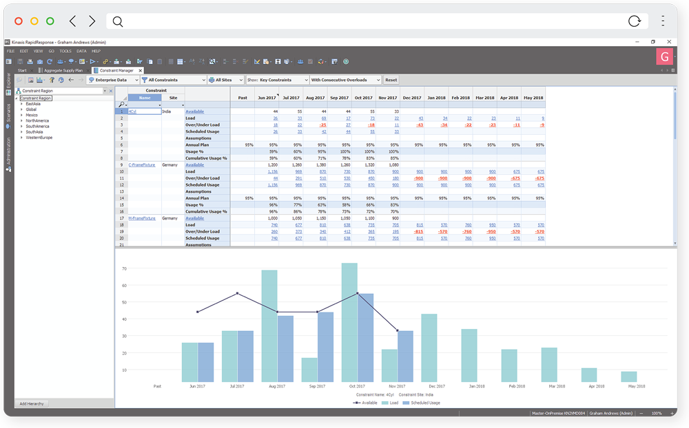Click the refresh icon in the main toolbar
This screenshot has height=428, width=689.
(50, 61)
